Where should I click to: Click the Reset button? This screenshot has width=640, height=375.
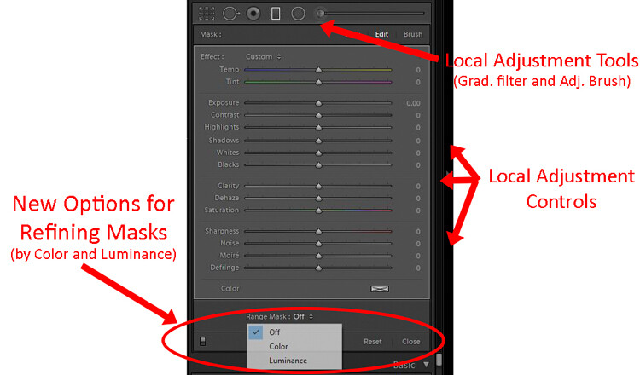click(373, 342)
